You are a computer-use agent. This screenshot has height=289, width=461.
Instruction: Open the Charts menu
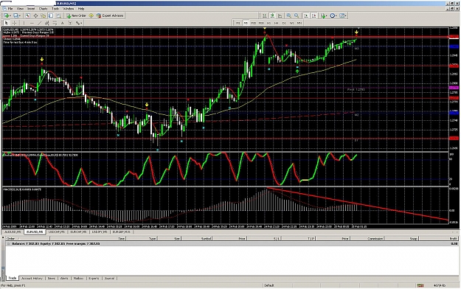44,9
